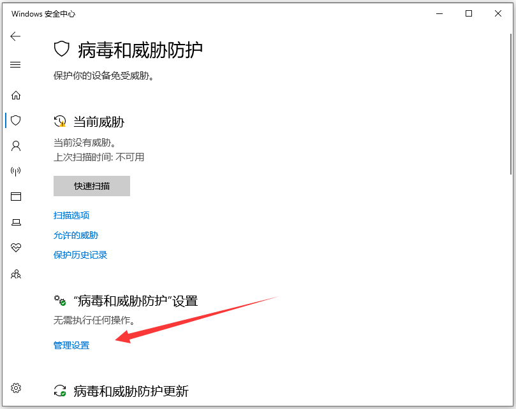Click the 当前没有威胁。 status text

coord(85,143)
